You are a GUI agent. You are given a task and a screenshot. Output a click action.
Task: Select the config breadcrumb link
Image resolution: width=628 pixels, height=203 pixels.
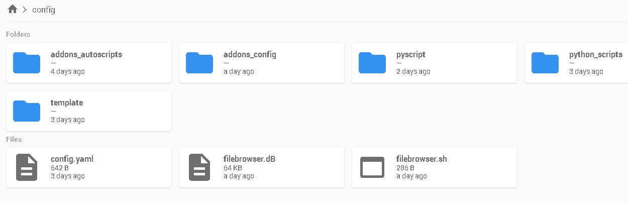(x=44, y=10)
